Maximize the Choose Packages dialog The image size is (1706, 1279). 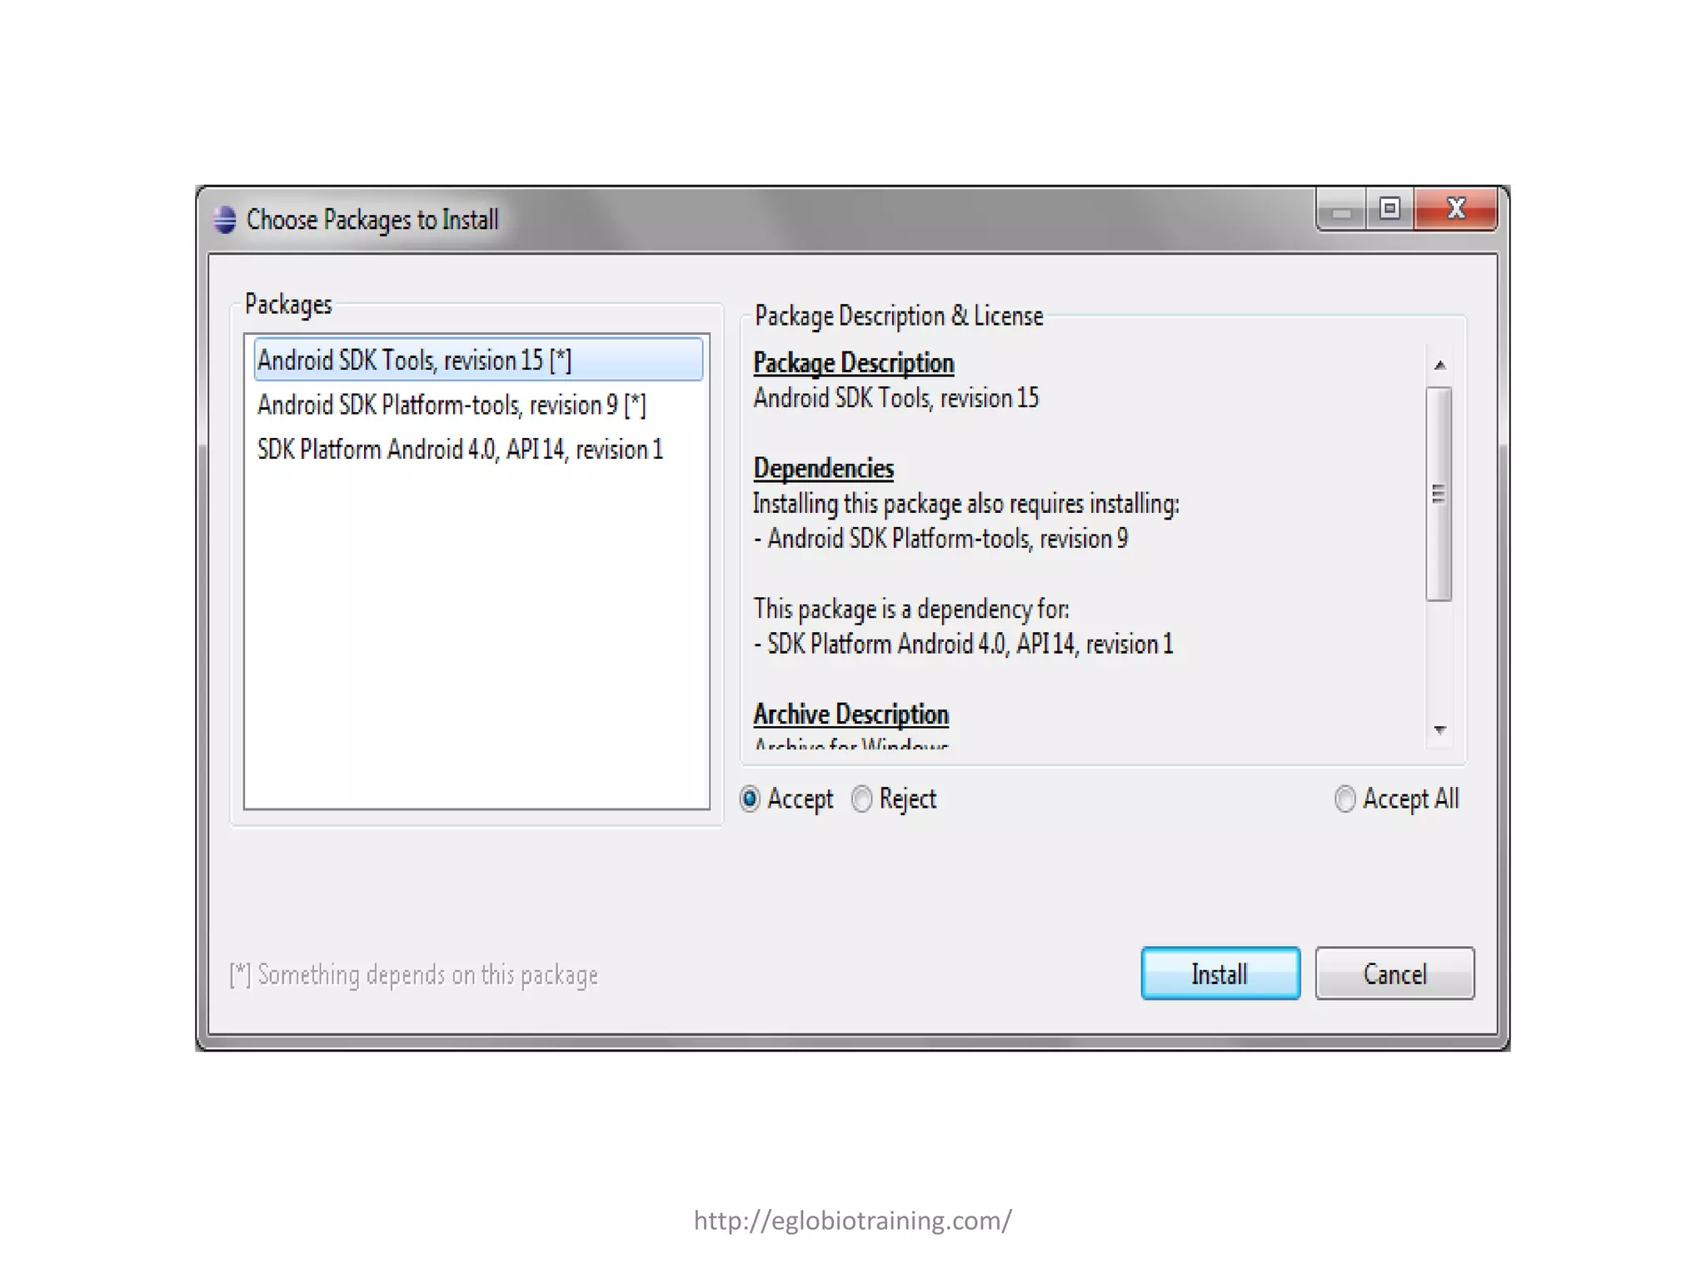(x=1389, y=209)
